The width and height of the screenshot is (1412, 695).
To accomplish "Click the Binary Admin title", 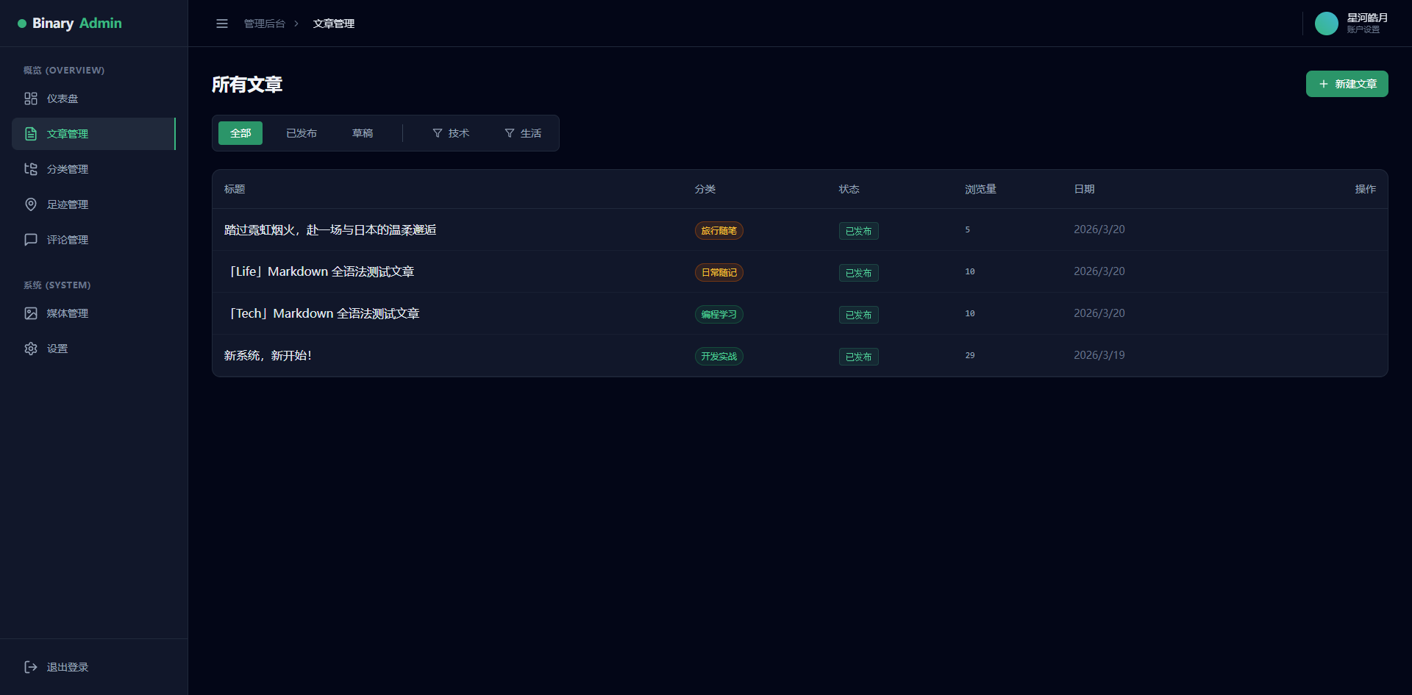I will click(77, 24).
